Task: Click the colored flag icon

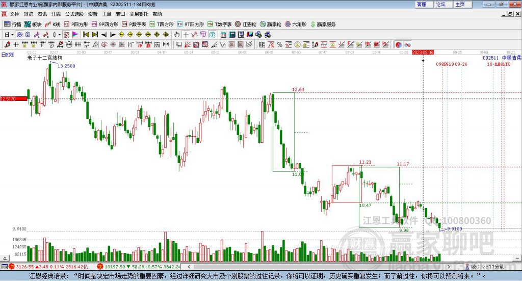Action: pos(75,35)
